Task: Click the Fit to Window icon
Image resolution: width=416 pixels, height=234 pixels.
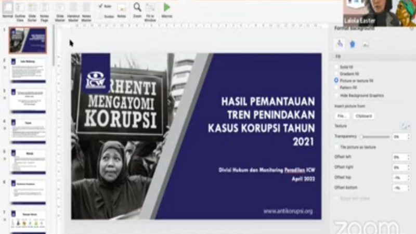Action: [x=150, y=9]
